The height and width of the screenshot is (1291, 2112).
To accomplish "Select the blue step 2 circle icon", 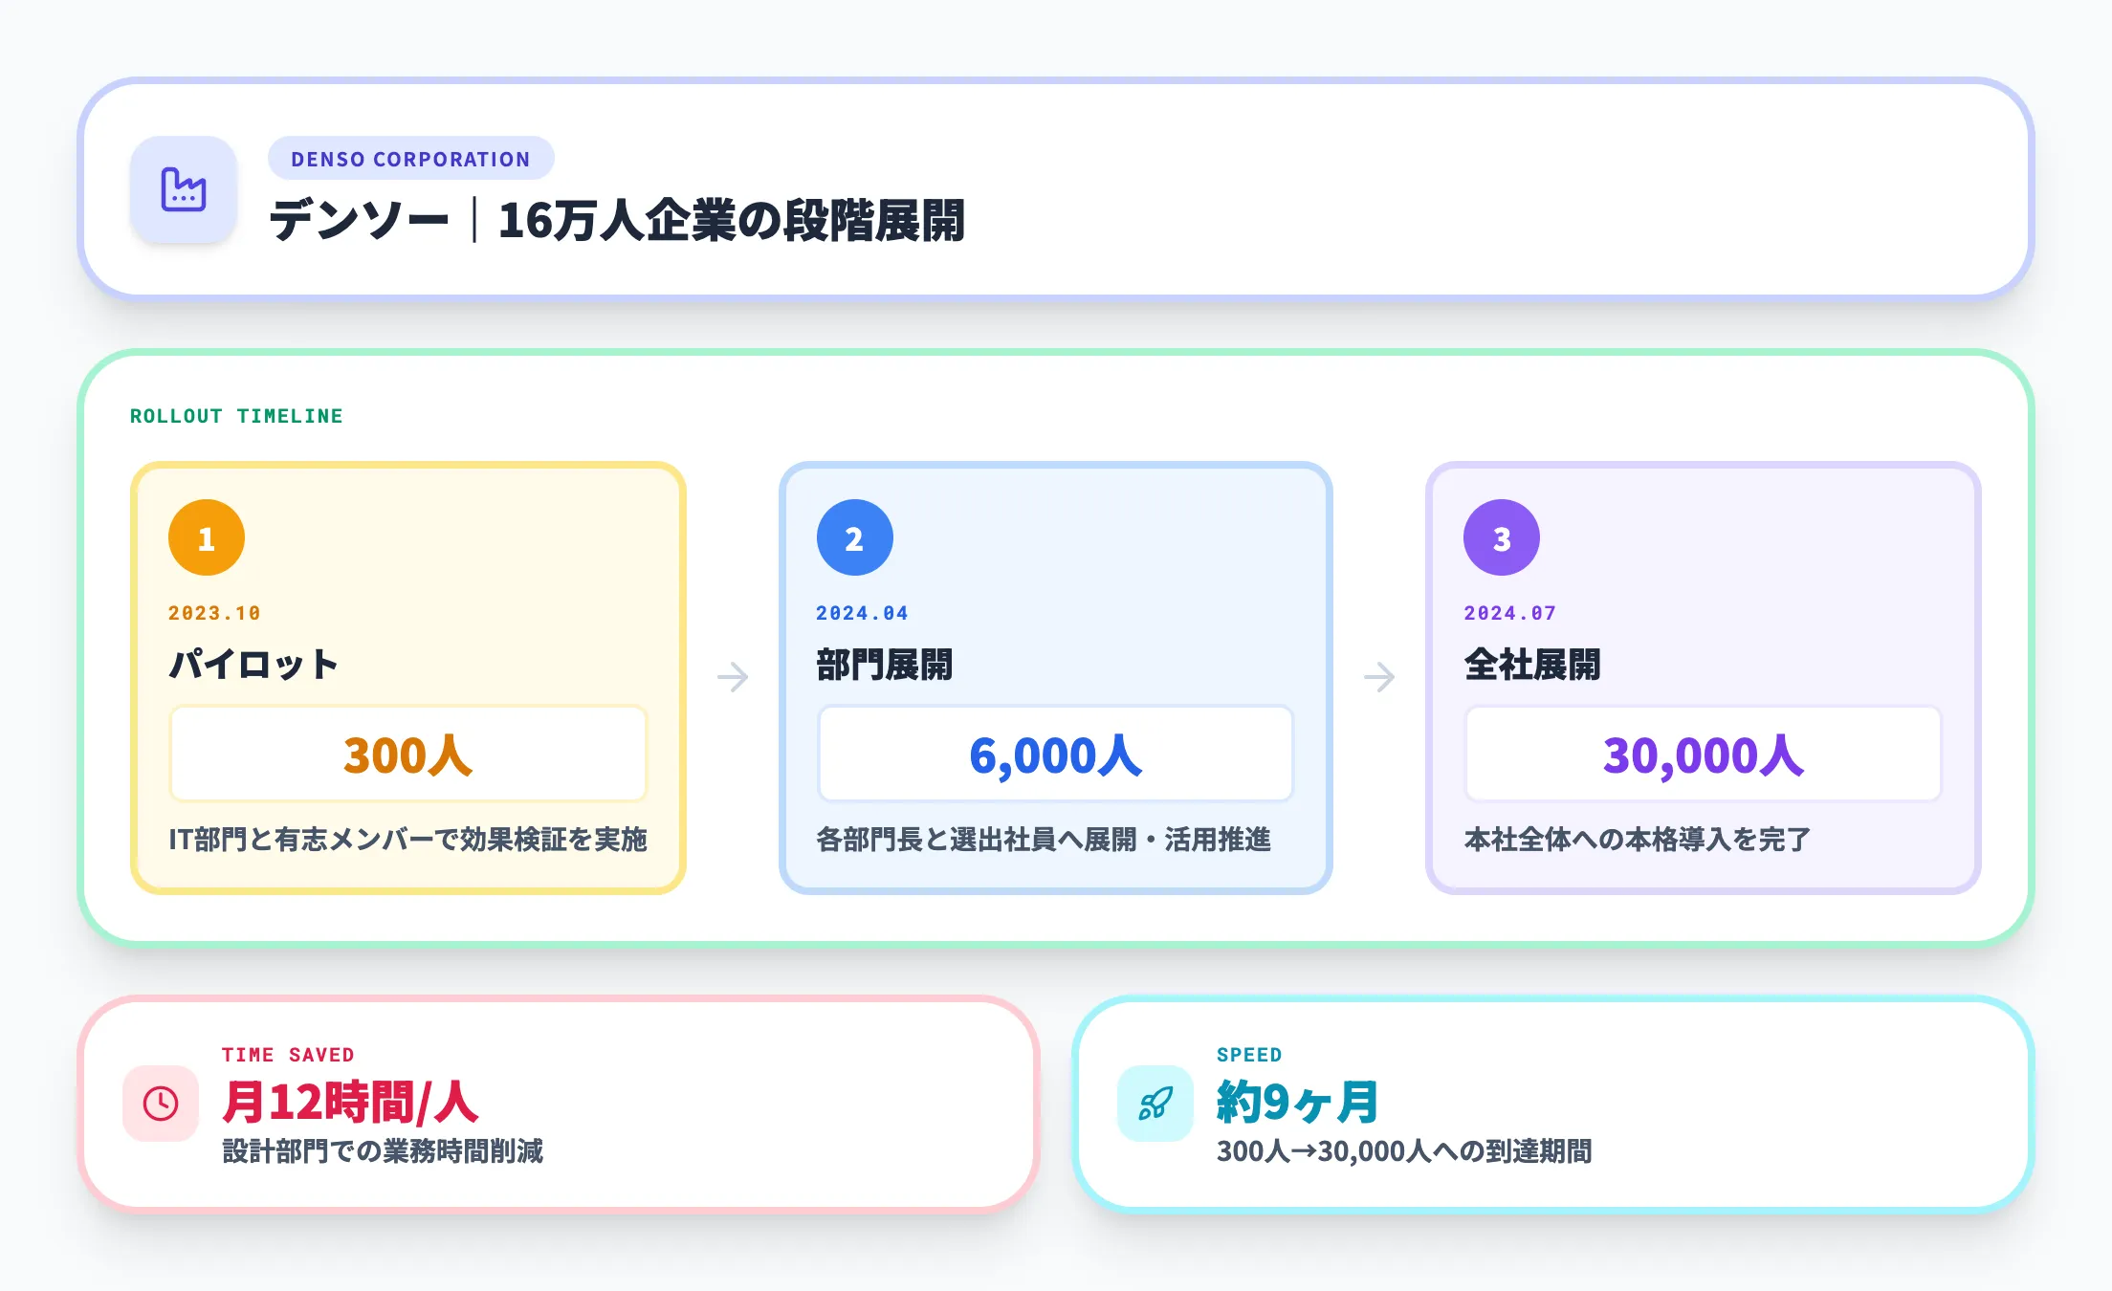I will tap(854, 536).
